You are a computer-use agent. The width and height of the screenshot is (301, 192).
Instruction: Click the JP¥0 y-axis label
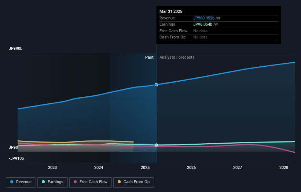[x=13, y=147]
